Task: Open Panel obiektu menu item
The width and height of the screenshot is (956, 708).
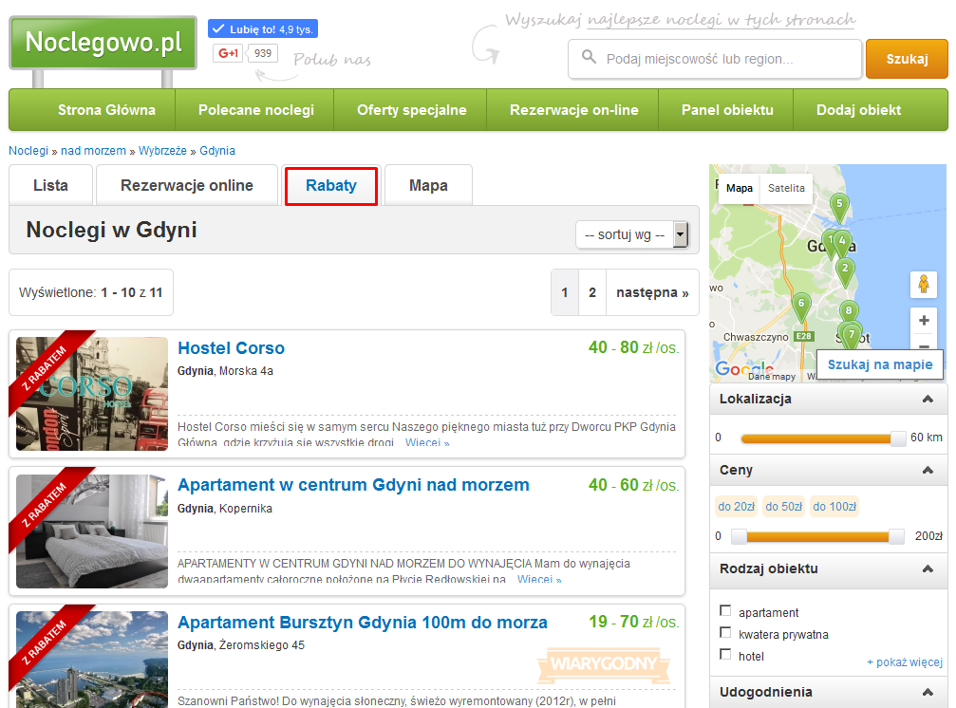Action: (x=727, y=110)
